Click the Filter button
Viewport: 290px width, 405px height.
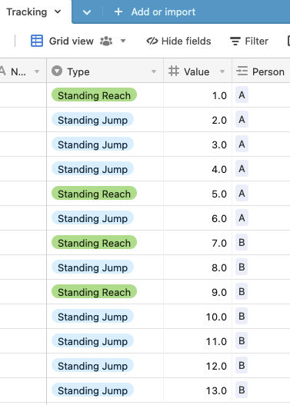[x=249, y=41]
